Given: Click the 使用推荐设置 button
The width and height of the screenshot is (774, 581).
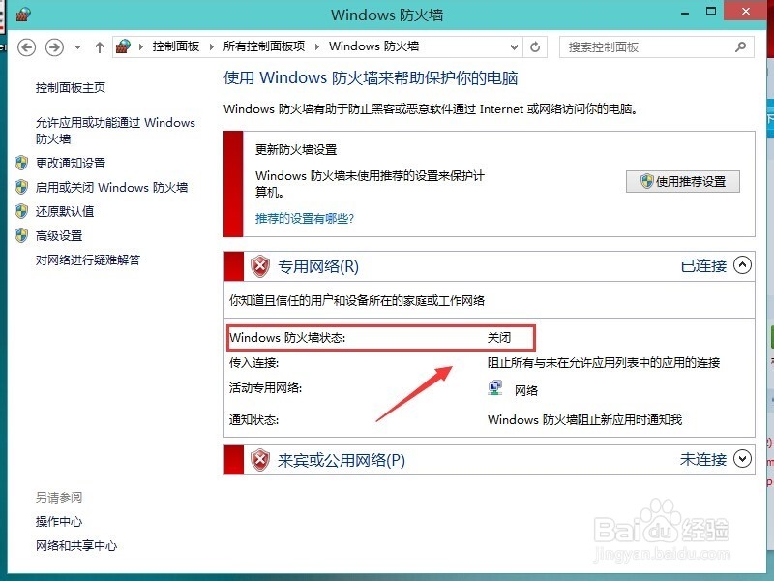Looking at the screenshot, I should click(x=683, y=181).
